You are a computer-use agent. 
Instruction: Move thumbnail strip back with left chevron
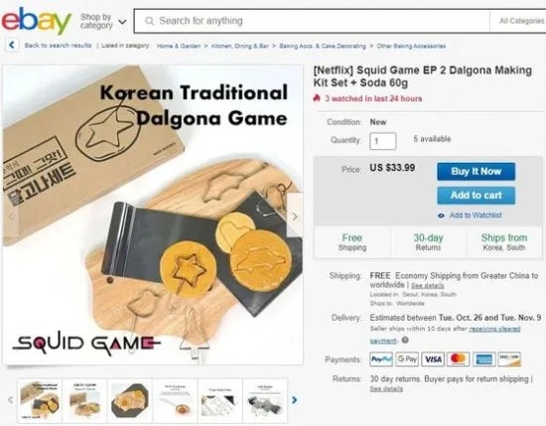pyautogui.click(x=11, y=400)
